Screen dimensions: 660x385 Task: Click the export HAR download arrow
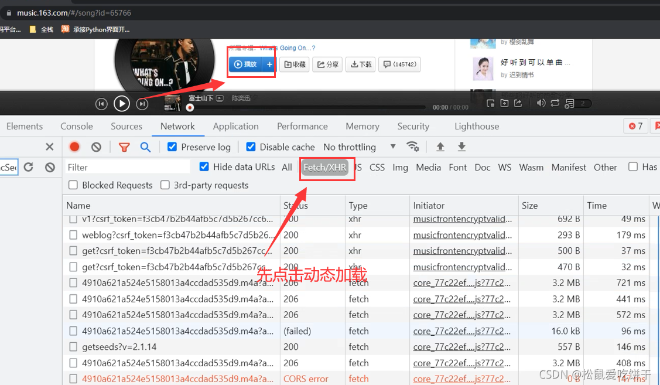(461, 146)
